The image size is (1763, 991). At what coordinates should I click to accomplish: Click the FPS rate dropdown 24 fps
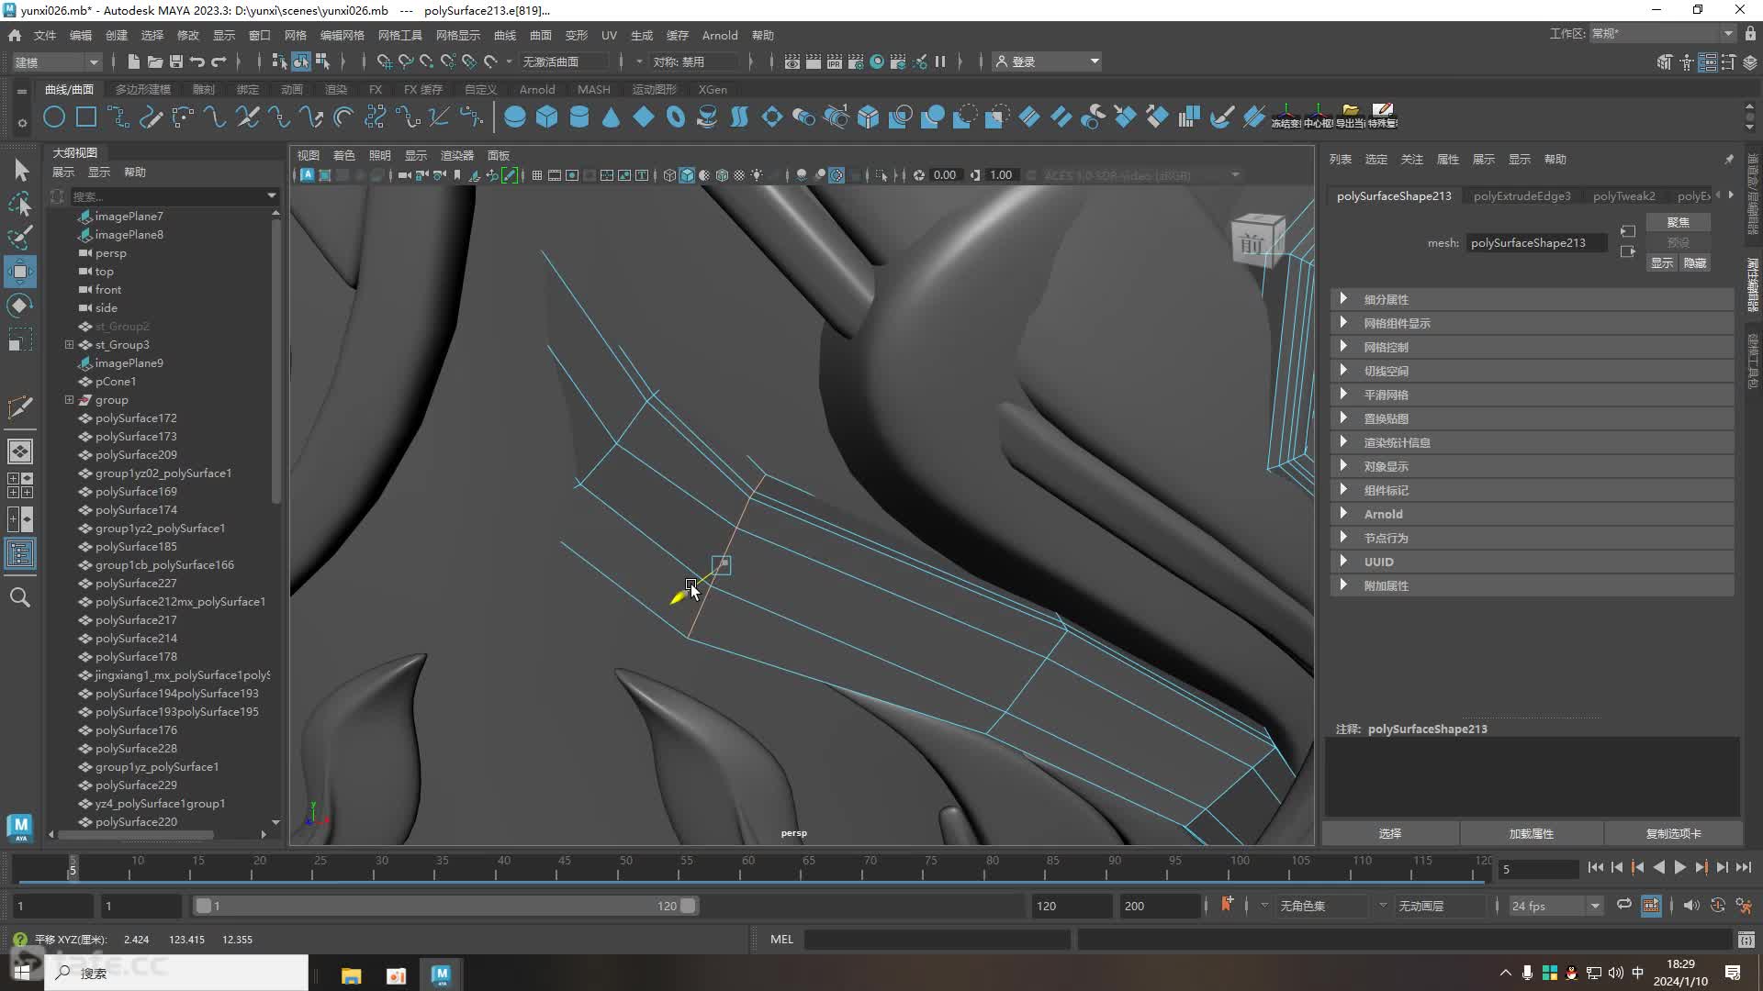[x=1554, y=905]
